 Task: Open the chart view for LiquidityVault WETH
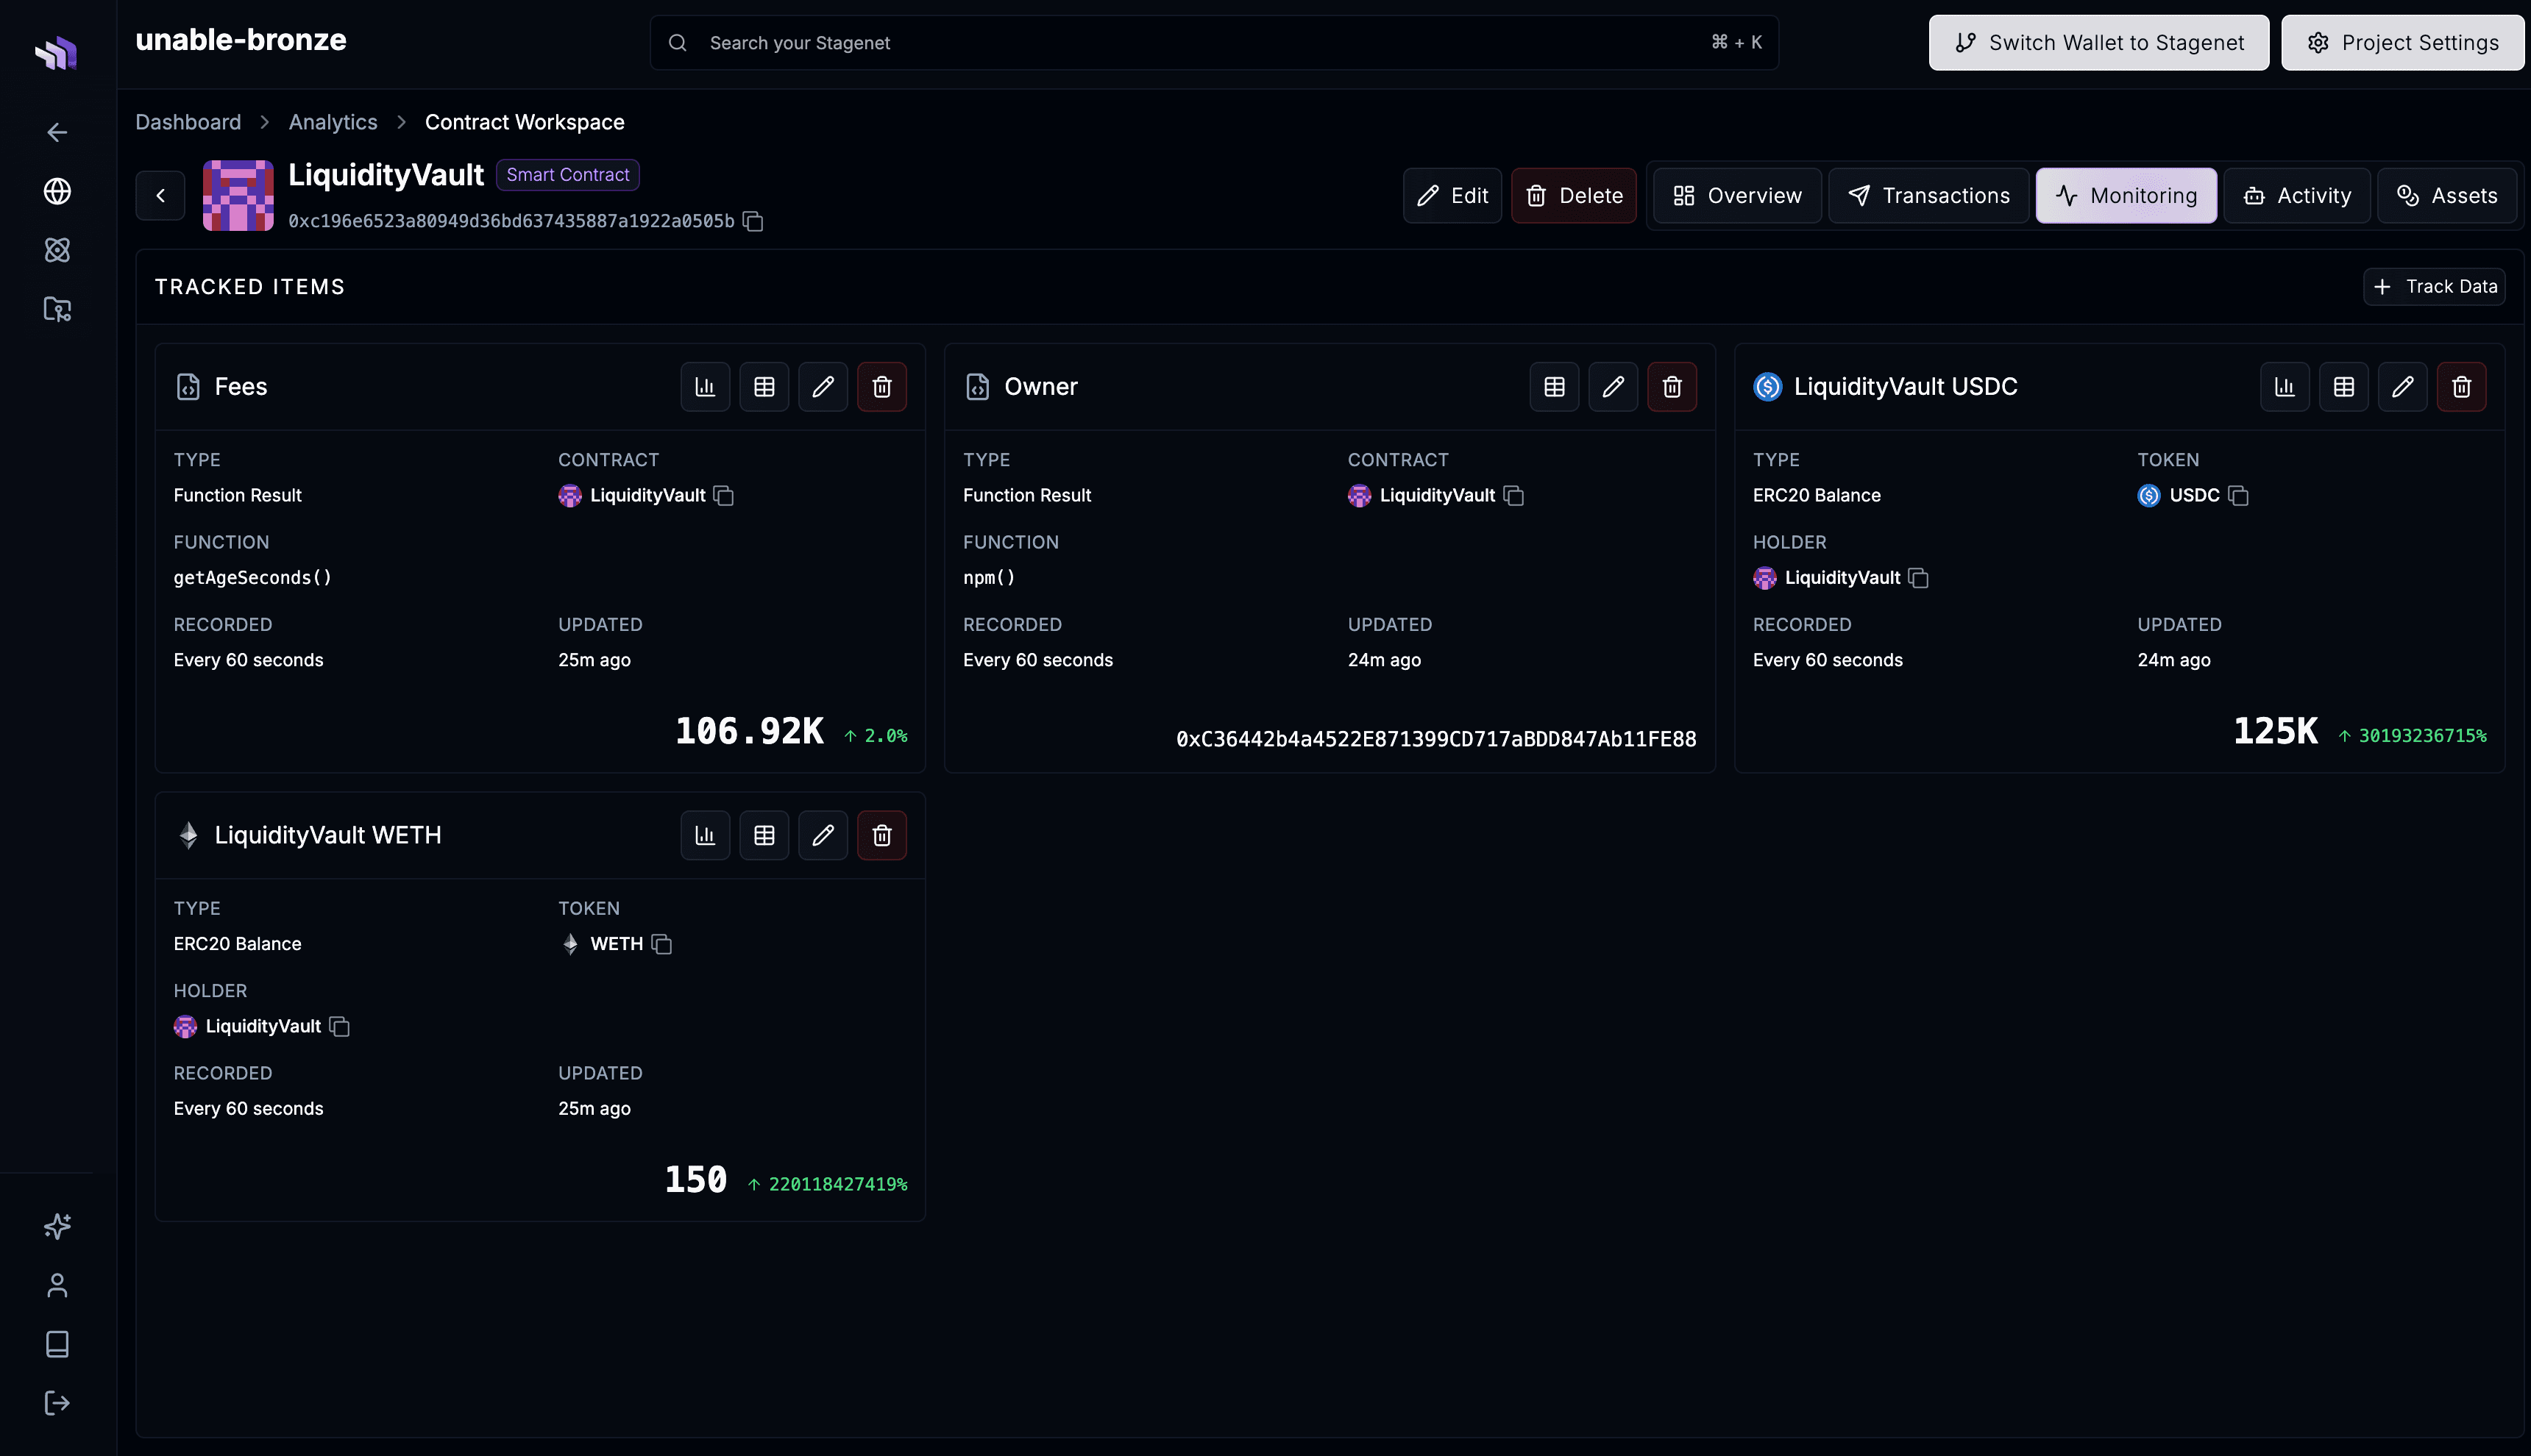[706, 836]
